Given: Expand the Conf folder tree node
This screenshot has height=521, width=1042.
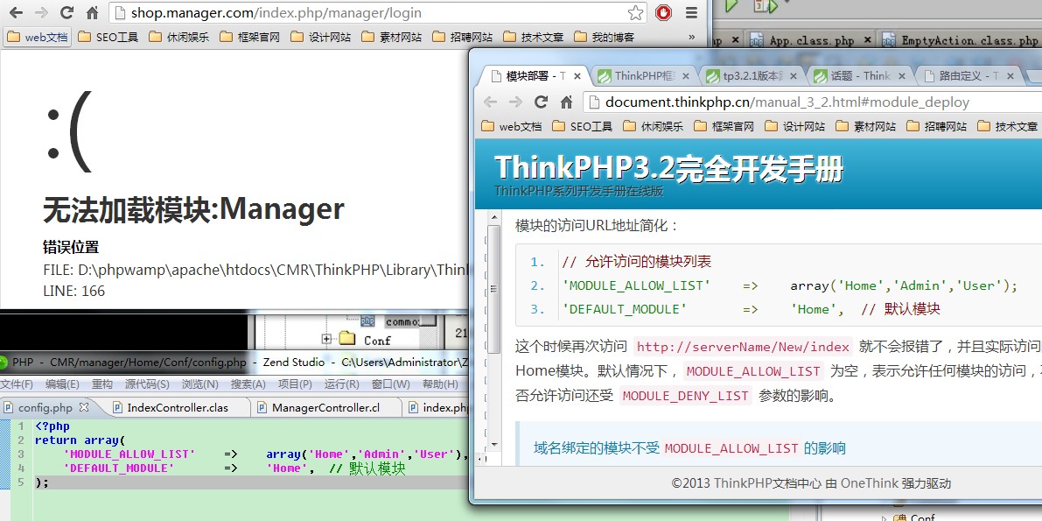Looking at the screenshot, I should 326,340.
